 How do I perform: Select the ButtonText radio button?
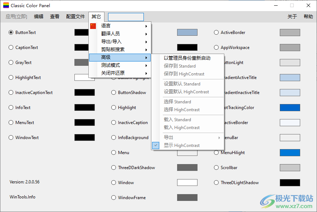tap(11, 33)
